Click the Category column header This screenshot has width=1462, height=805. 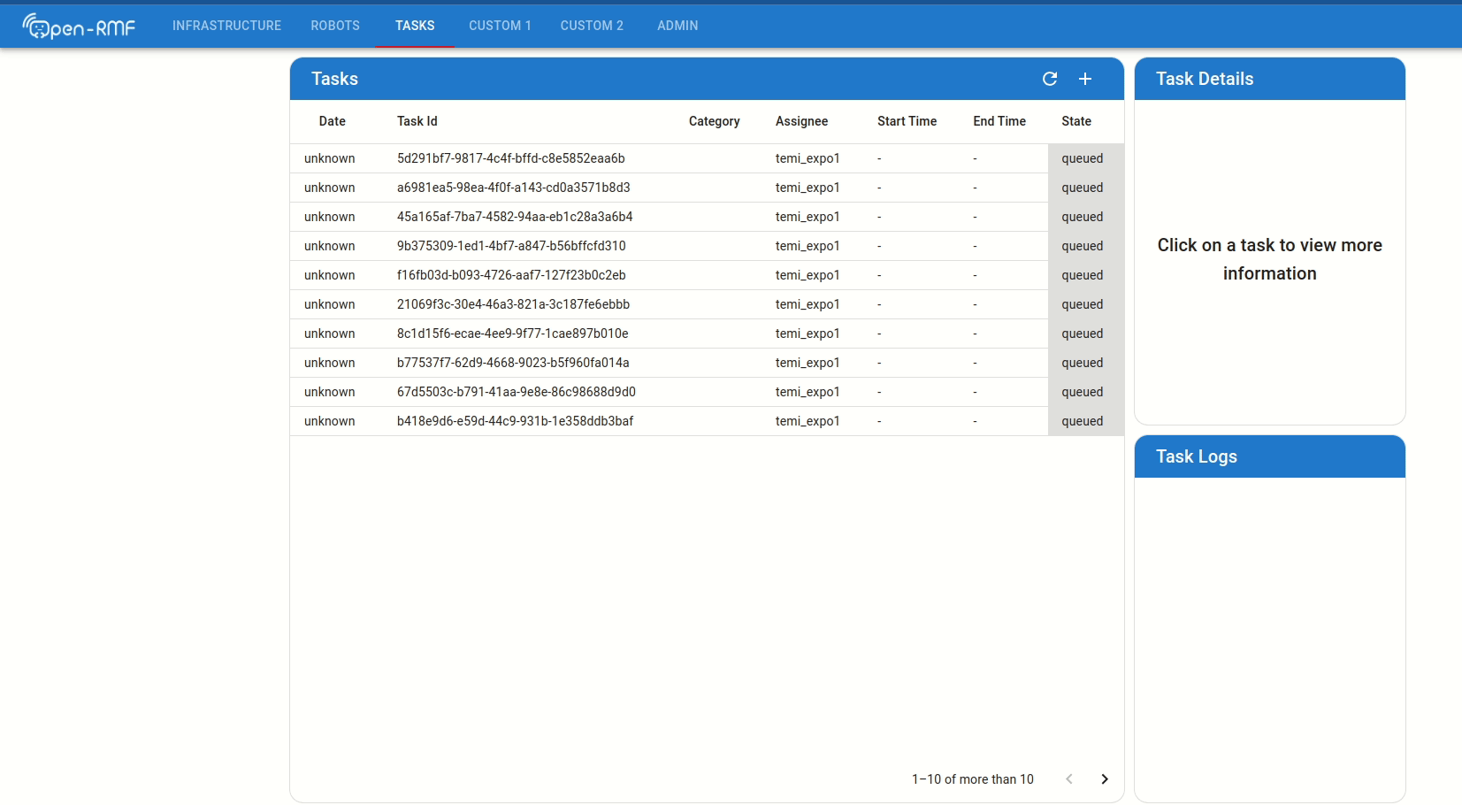[715, 121]
